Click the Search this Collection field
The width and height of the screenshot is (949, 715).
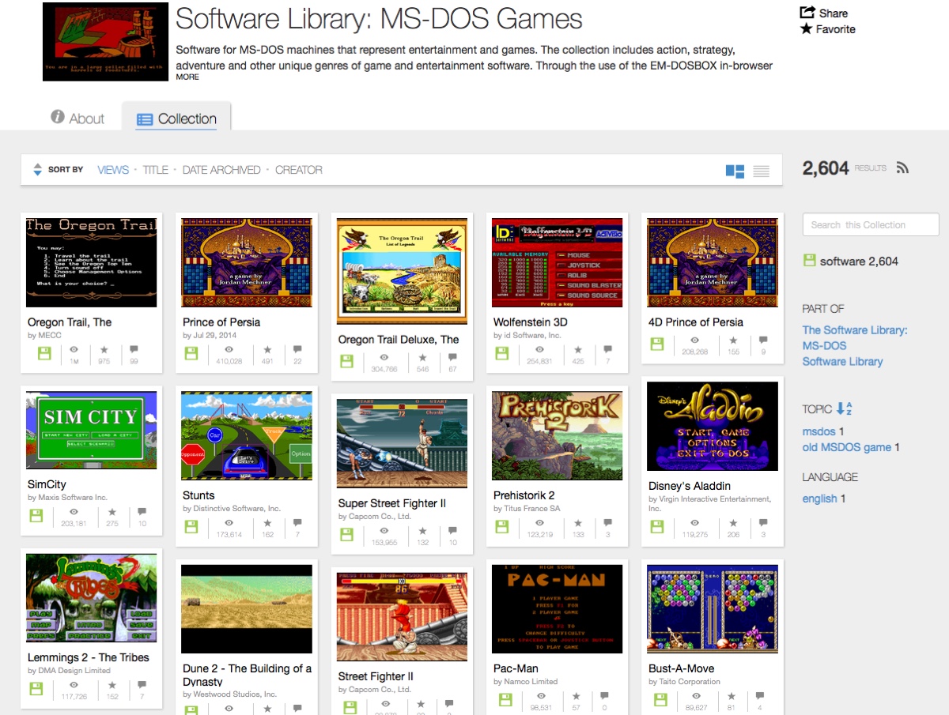coord(871,224)
